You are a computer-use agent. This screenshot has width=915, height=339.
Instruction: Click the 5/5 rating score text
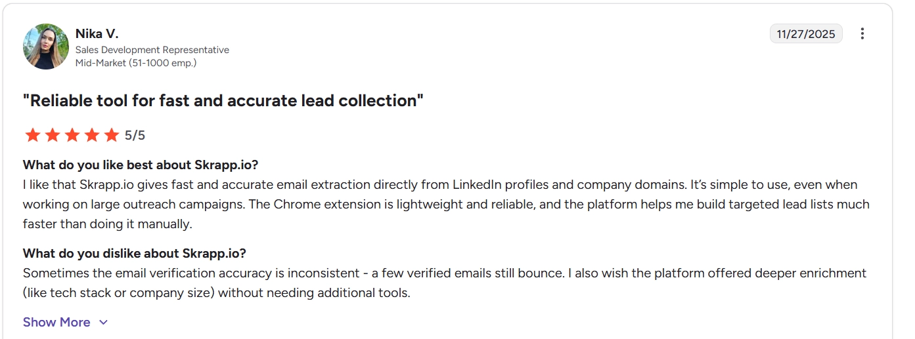point(135,136)
